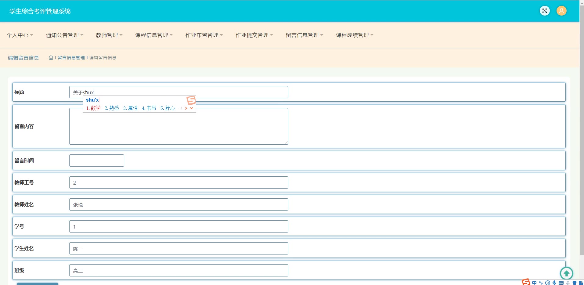Choose candidate 2 熟悉 in the IME popup
This screenshot has width=584, height=285.
click(112, 108)
